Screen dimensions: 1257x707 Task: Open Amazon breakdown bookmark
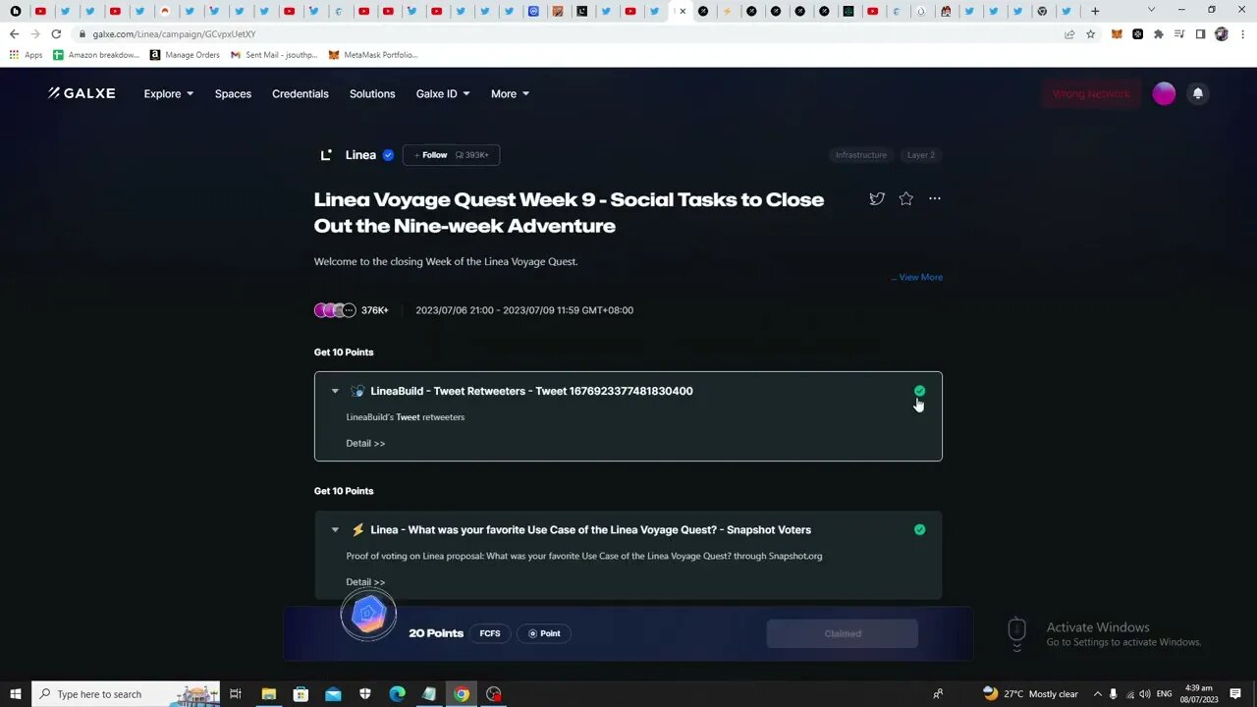pyautogui.click(x=96, y=55)
